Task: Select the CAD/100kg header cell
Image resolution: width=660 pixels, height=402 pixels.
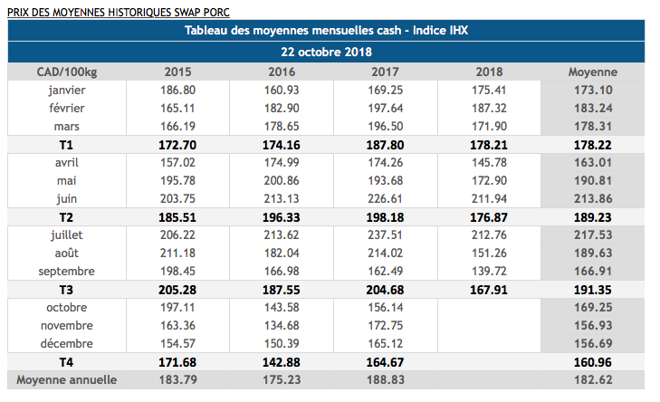Action: [67, 72]
